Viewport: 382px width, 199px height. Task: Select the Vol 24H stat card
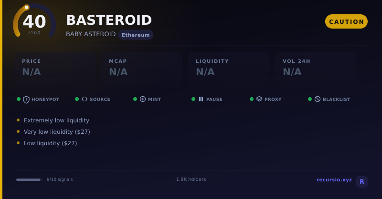316,68
